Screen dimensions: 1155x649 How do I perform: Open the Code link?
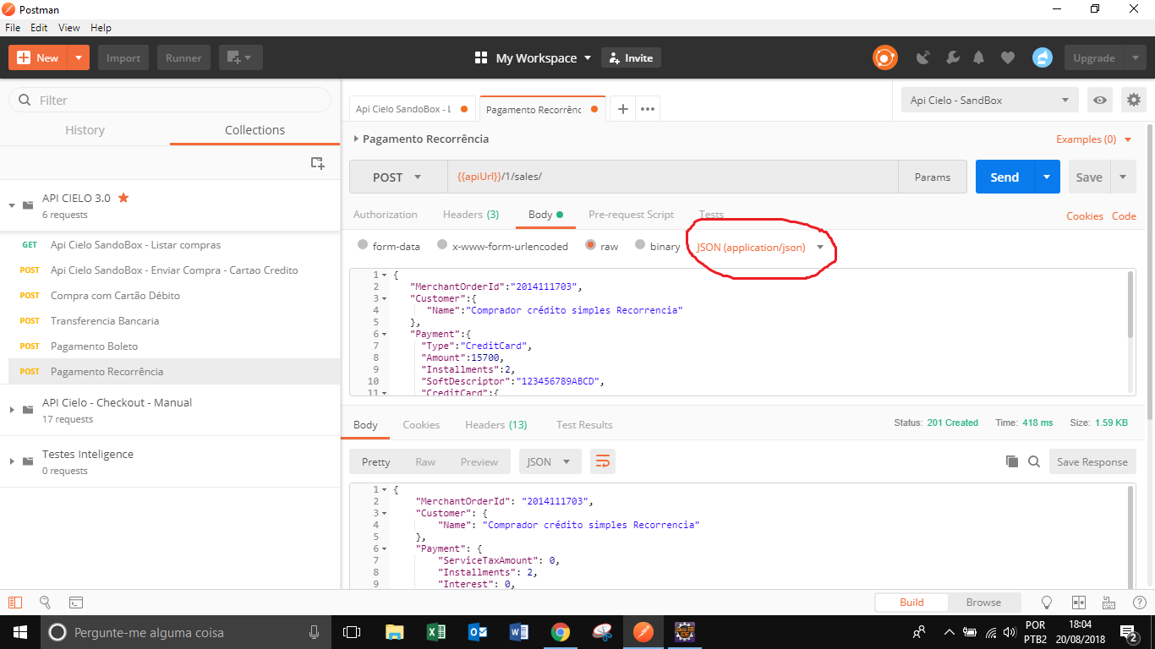[1124, 216]
